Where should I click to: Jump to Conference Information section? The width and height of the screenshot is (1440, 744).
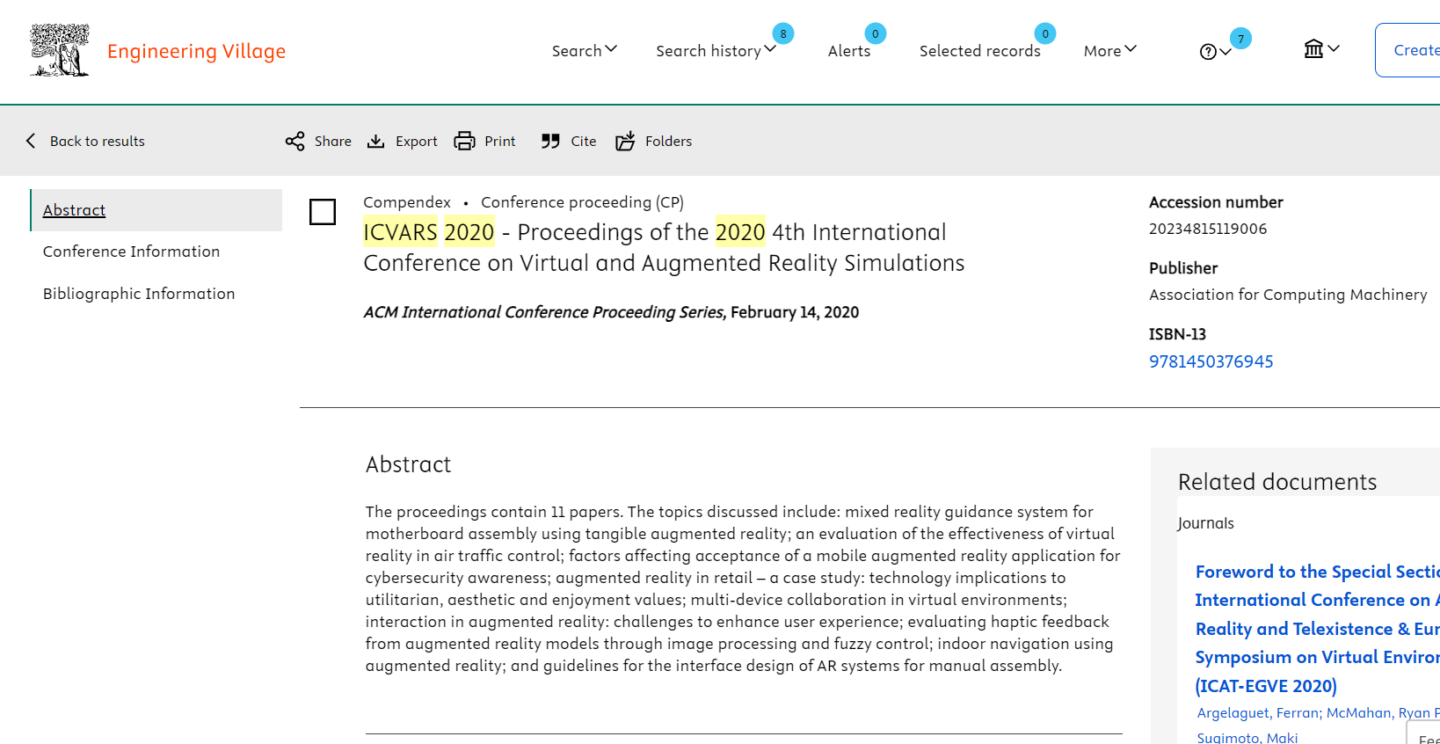[131, 252]
